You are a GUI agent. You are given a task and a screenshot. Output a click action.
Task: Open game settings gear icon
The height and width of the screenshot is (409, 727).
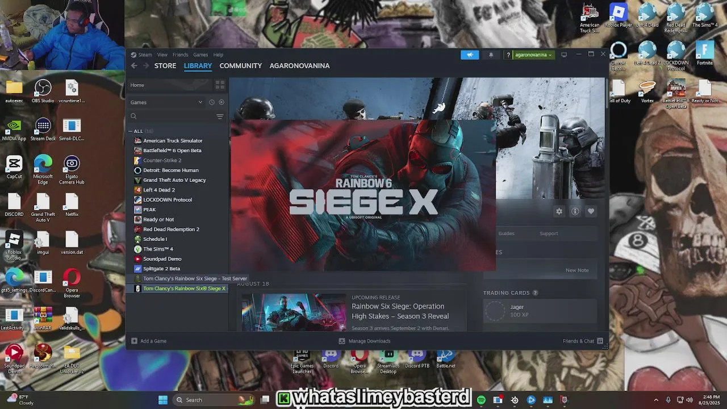[x=559, y=211]
